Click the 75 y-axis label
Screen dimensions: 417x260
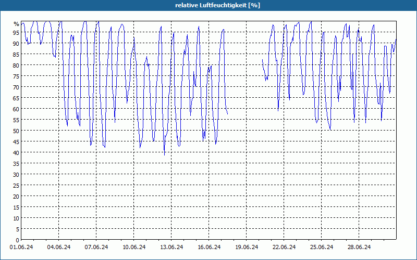(x=16, y=76)
